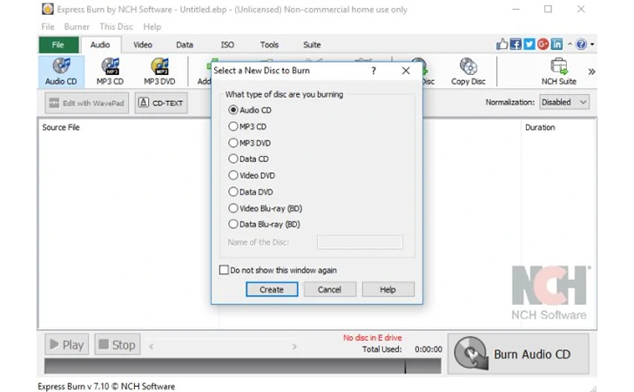
Task: Click the Source File column header
Action: pyautogui.click(x=61, y=127)
